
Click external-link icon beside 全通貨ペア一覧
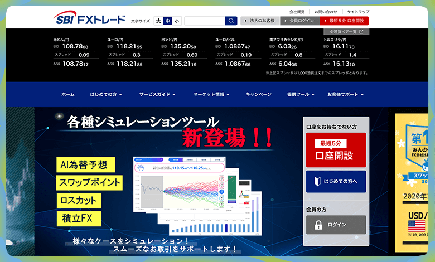(361, 32)
